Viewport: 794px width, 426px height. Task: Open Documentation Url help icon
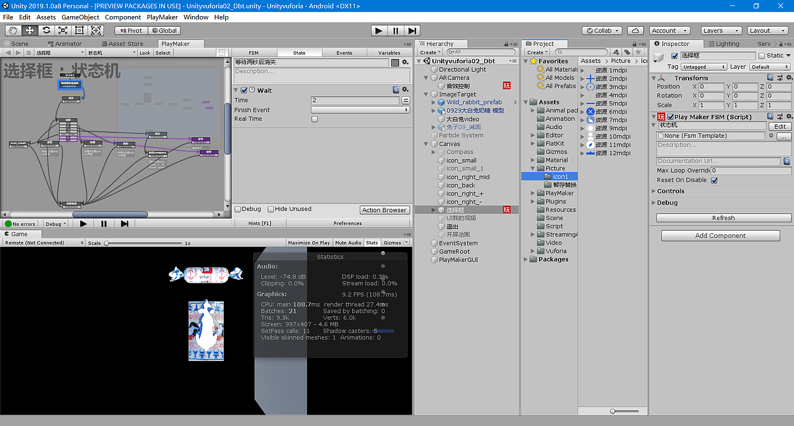787,161
